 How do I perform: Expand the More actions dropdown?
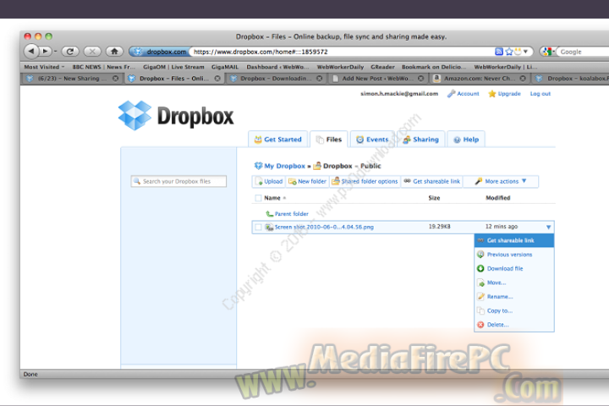tap(501, 182)
